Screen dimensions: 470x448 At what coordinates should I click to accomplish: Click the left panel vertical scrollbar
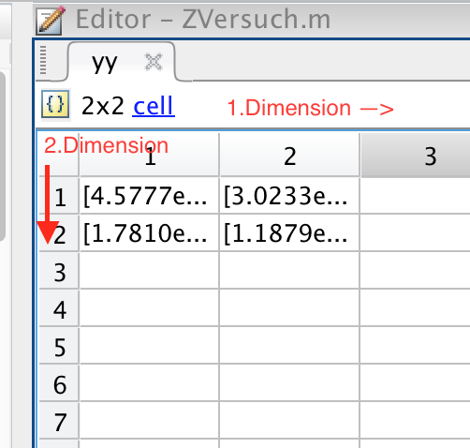point(2,157)
